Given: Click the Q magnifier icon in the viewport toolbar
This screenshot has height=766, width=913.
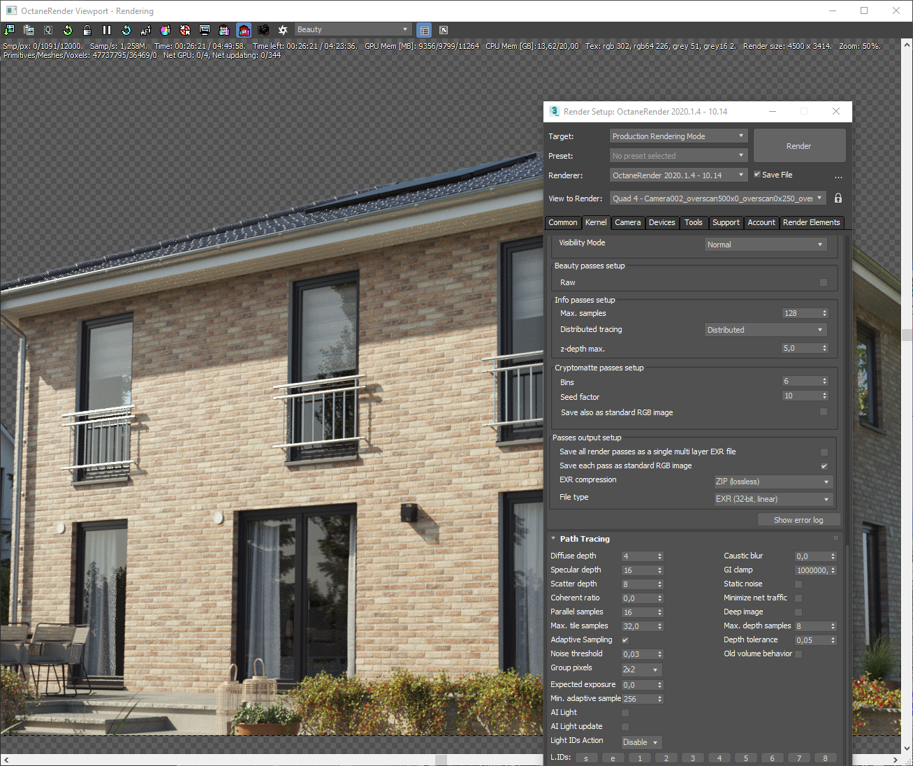Looking at the screenshot, I should [x=48, y=30].
